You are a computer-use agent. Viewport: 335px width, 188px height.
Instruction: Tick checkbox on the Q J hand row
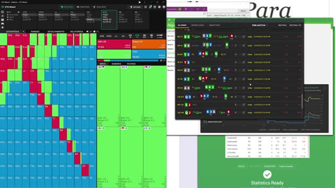[244, 113]
